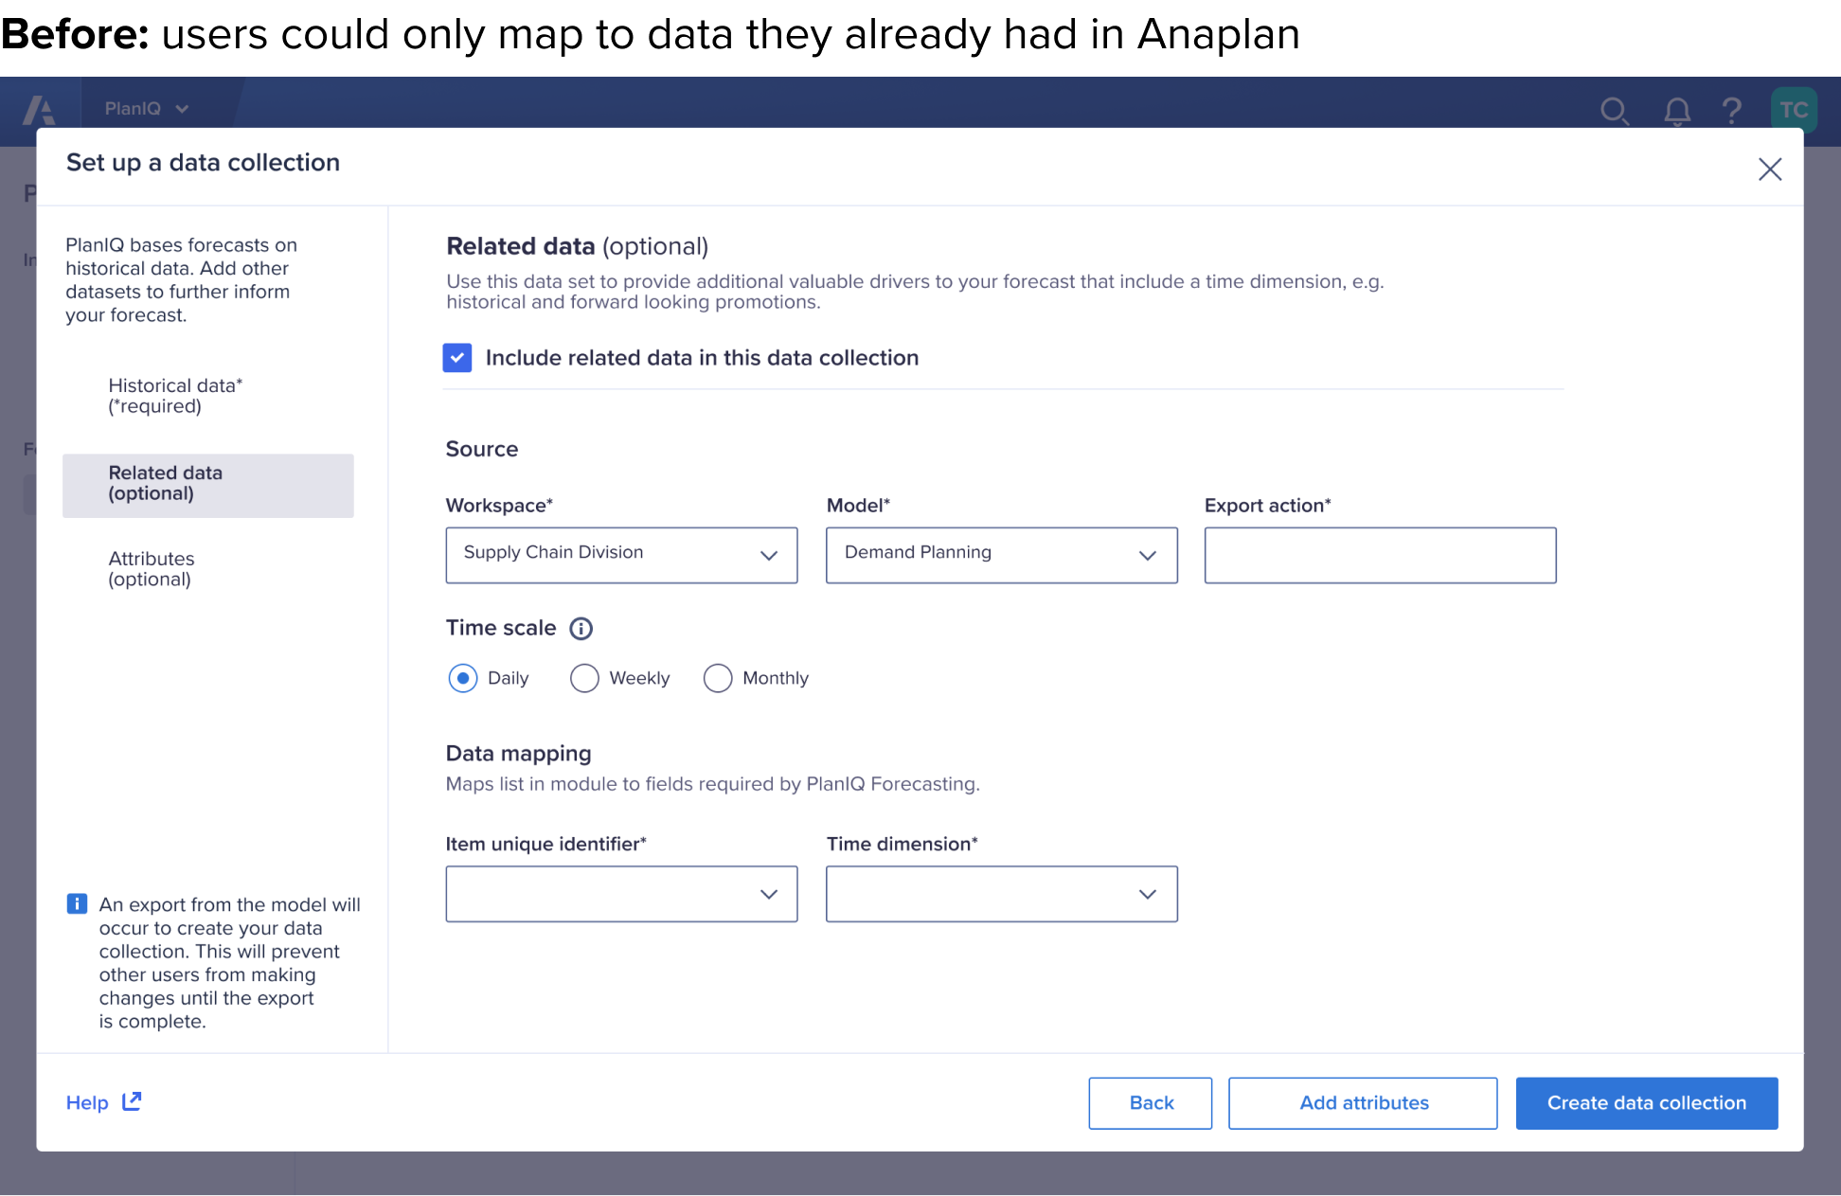
Task: Open the Time dimension dropdown
Action: click(x=1001, y=894)
